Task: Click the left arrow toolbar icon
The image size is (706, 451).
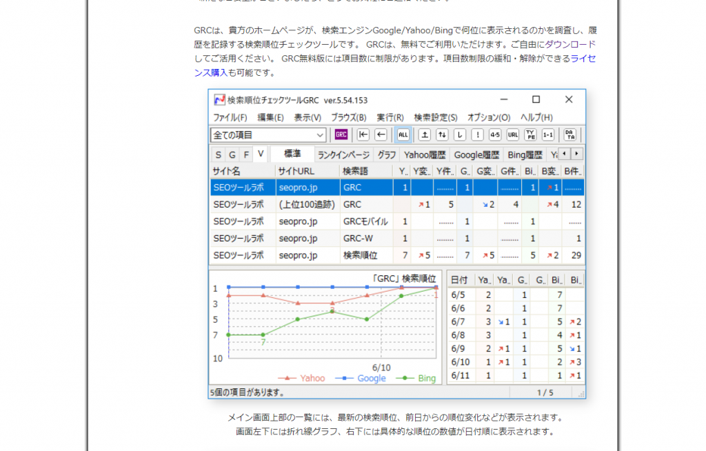Action: [x=381, y=134]
